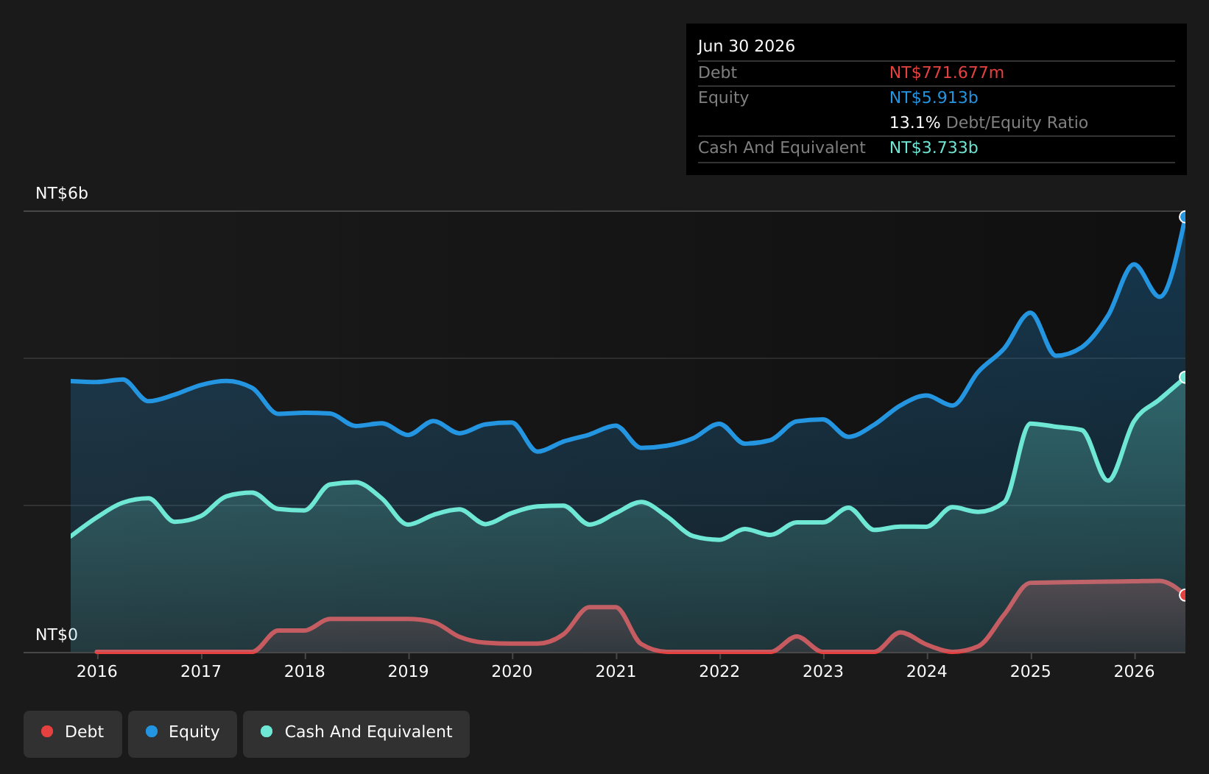1209x774 pixels.
Task: Click the tooltip date Jun 30 2026
Action: tap(747, 46)
